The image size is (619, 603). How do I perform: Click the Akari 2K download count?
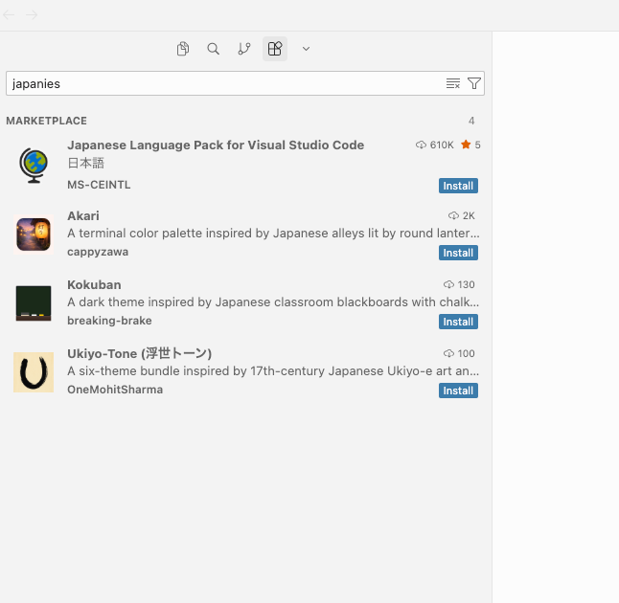click(462, 215)
